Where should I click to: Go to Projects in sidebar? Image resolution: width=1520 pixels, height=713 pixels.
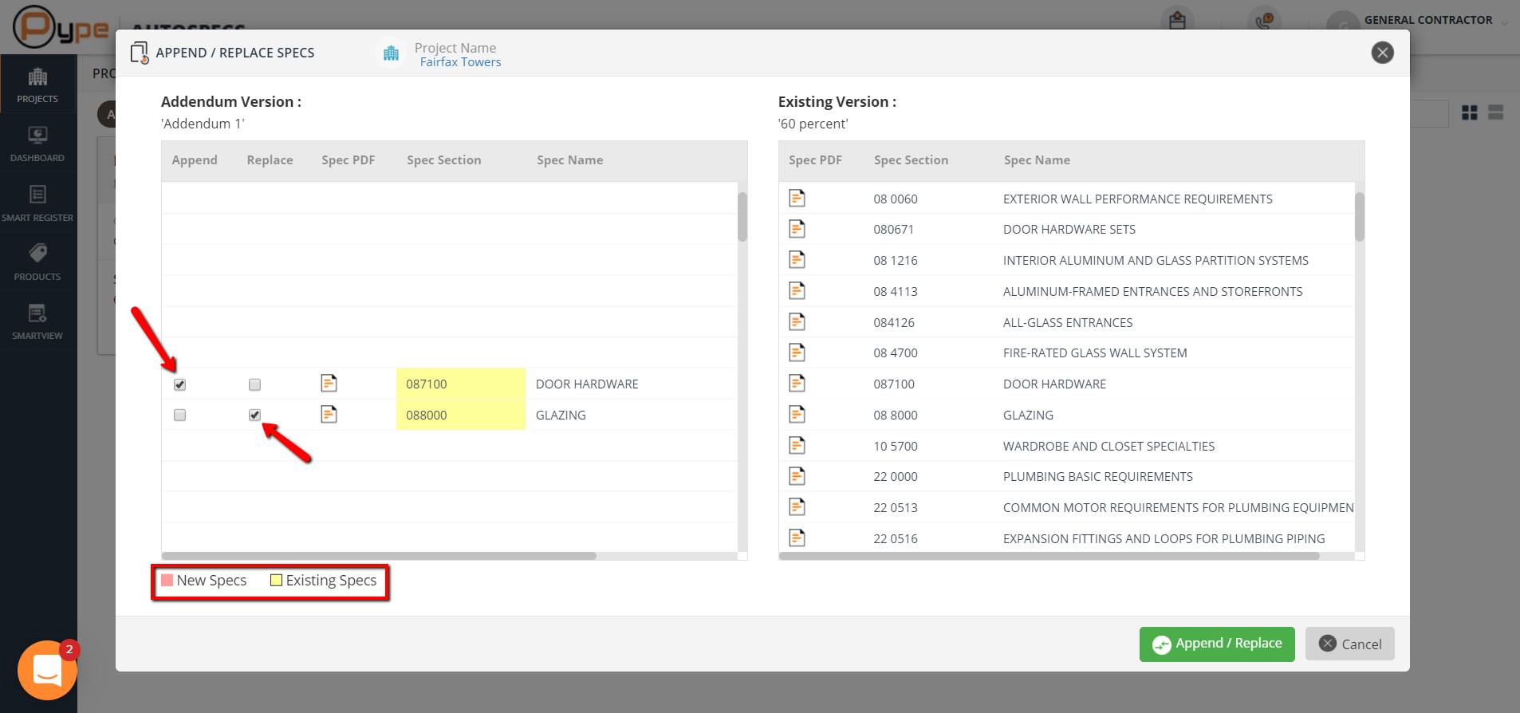tap(37, 85)
